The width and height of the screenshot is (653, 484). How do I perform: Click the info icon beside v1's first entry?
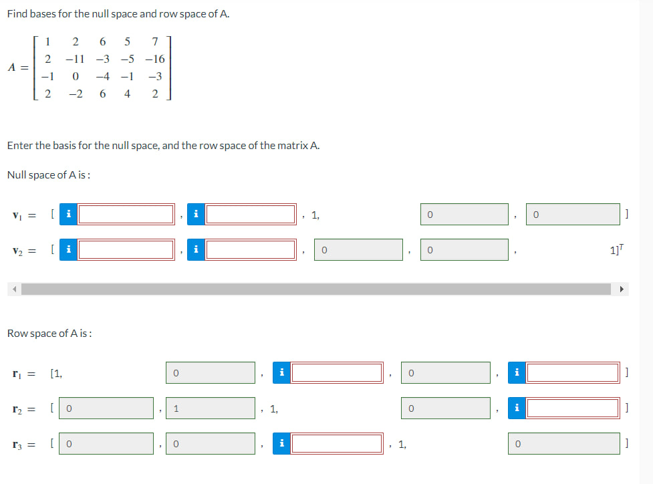(x=68, y=214)
